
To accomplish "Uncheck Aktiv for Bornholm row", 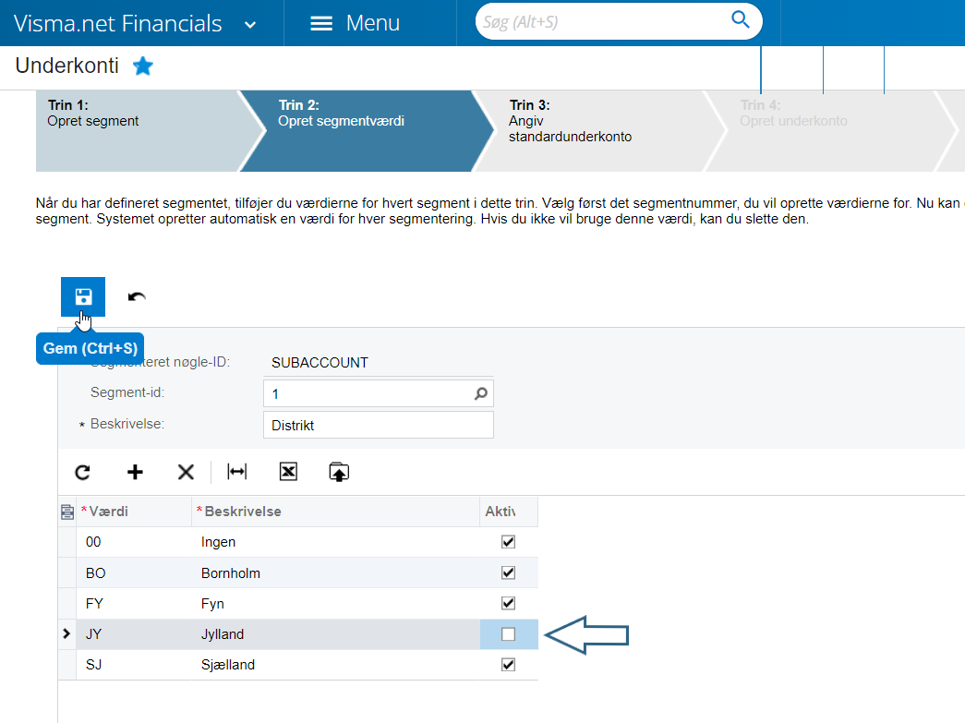I will [x=508, y=572].
